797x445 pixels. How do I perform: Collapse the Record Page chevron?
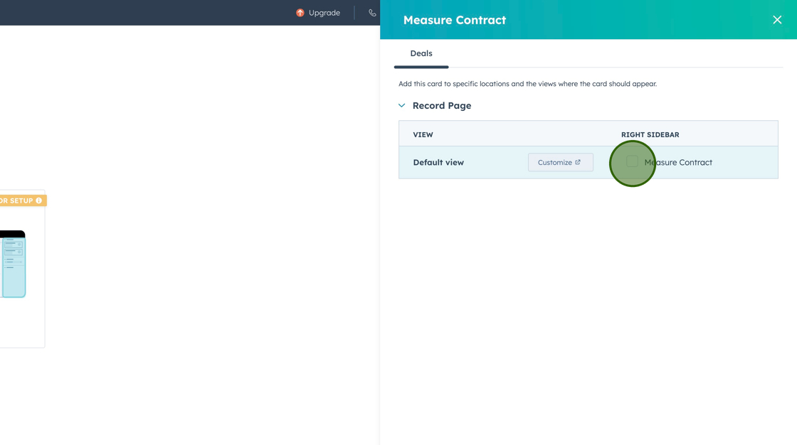pos(402,105)
